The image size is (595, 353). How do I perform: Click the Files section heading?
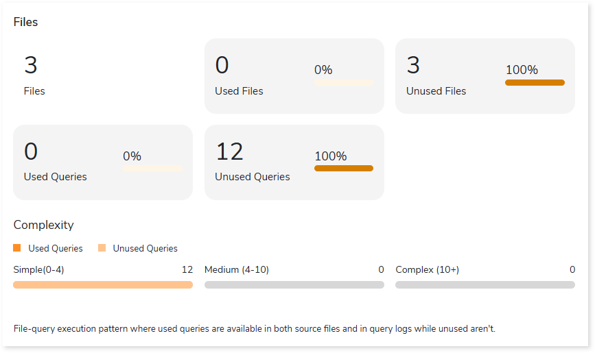26,22
